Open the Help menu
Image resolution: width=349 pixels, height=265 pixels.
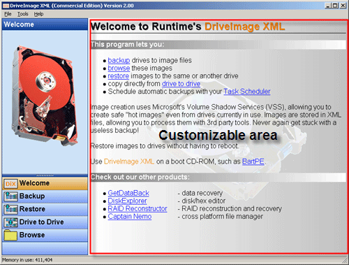[38, 14]
